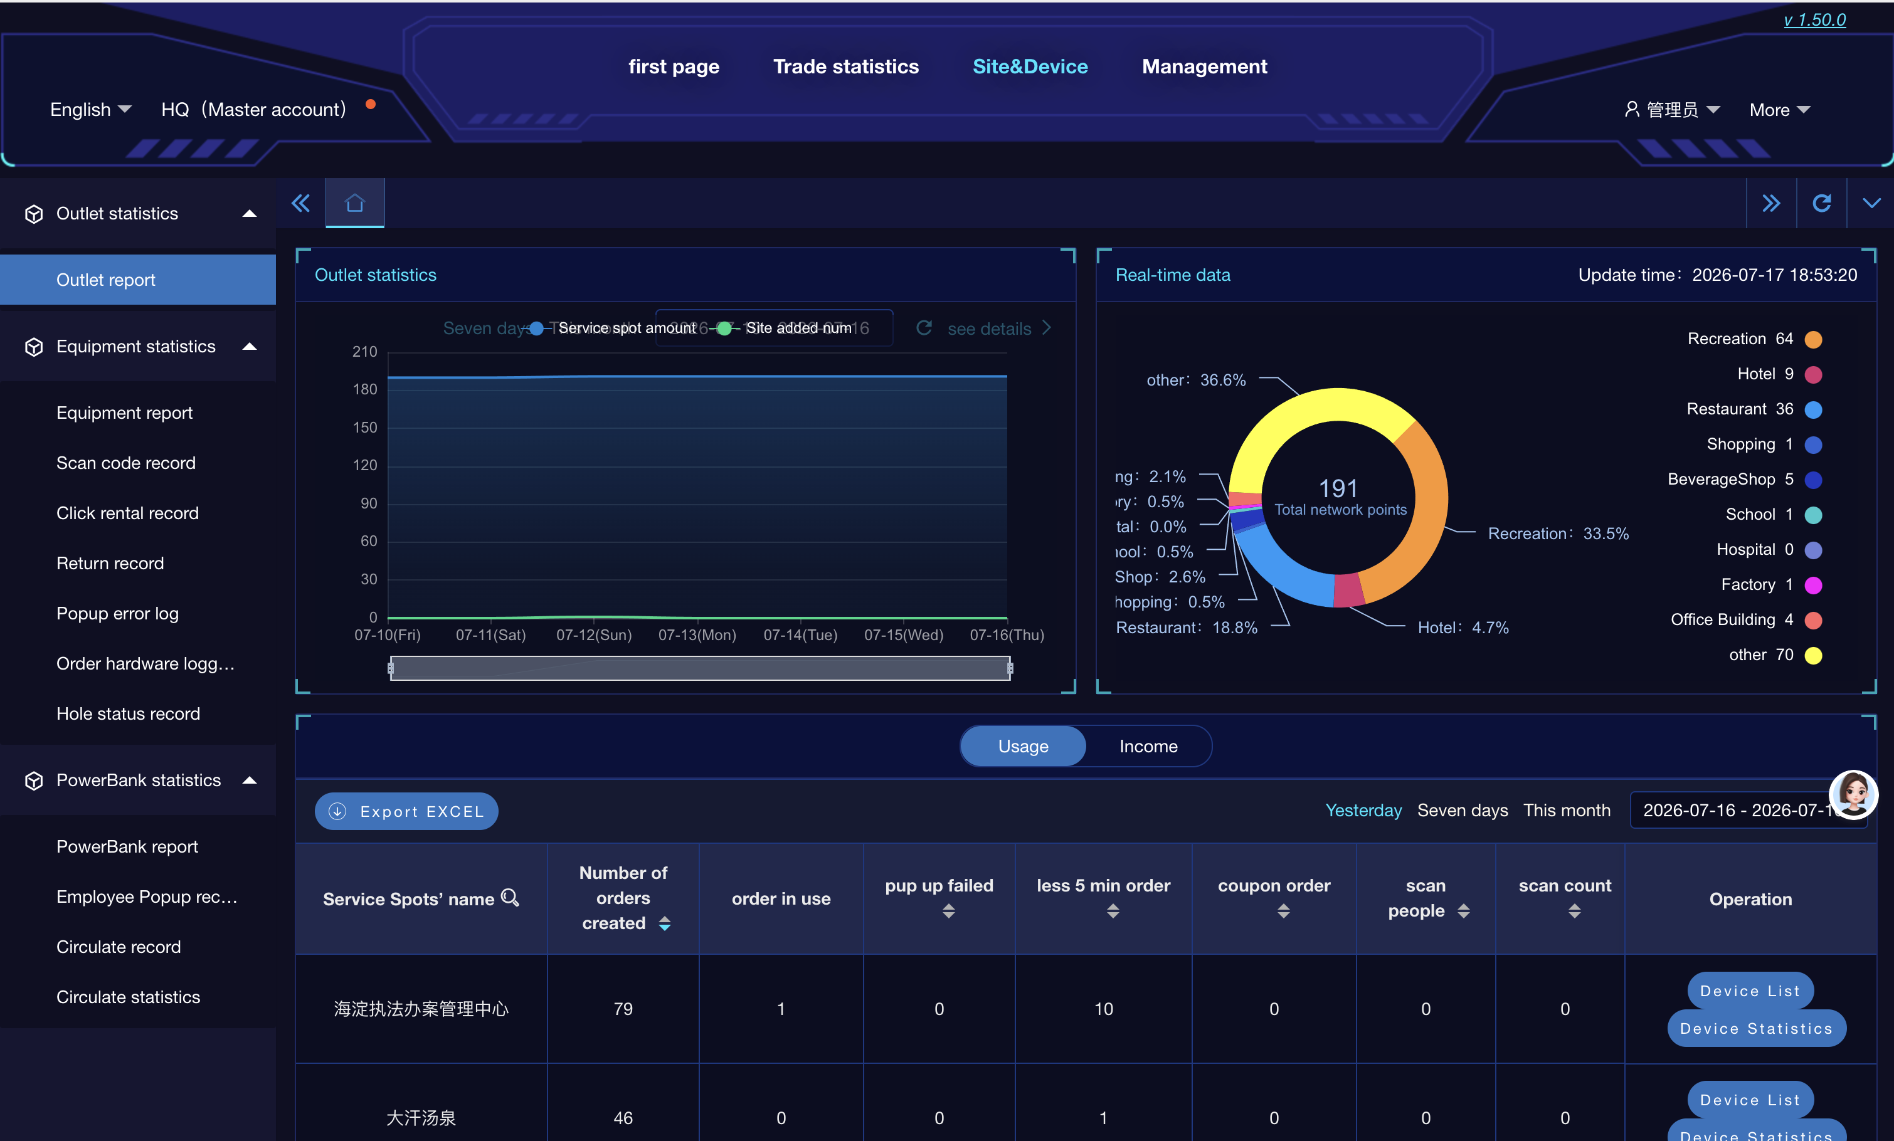Screen dimensions: 1894x1141
Task: Toggle Site added num series in legend
Action: (781, 328)
